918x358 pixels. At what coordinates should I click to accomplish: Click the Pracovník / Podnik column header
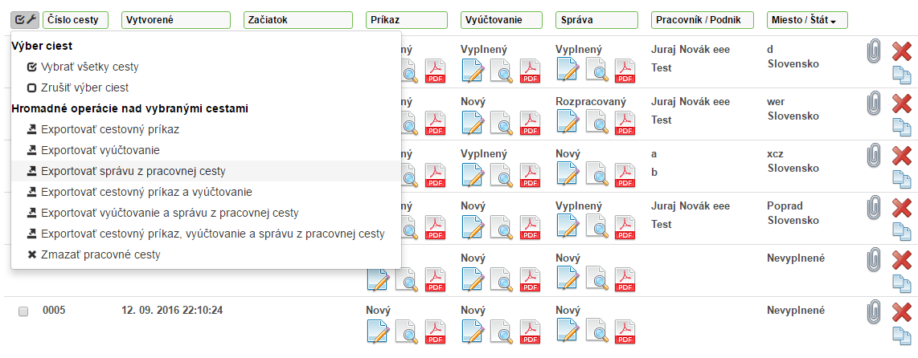pos(702,20)
